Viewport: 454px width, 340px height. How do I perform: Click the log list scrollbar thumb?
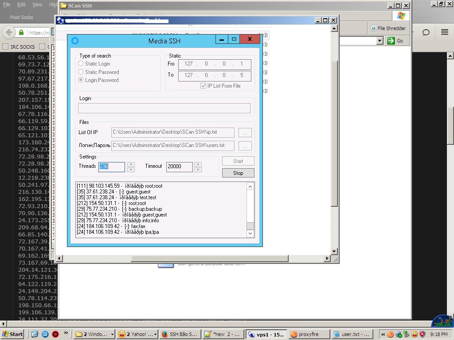(x=250, y=226)
